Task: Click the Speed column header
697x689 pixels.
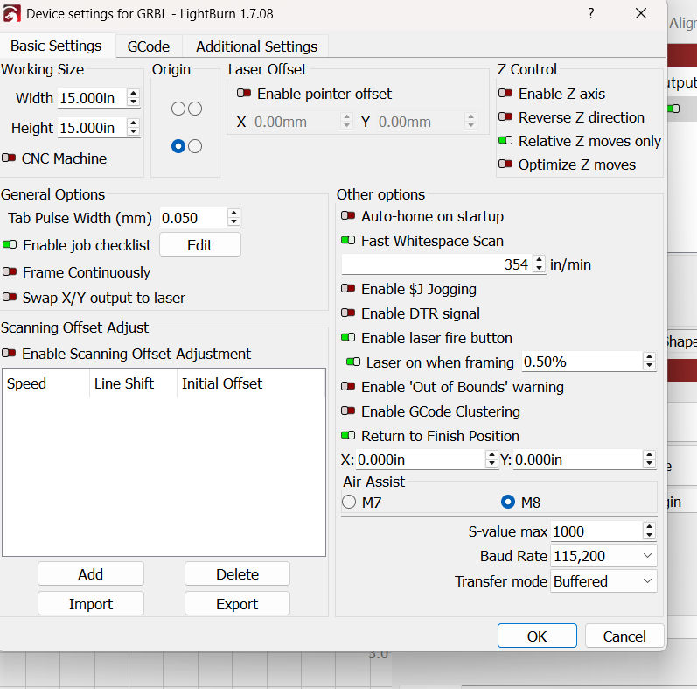Action: (46, 383)
